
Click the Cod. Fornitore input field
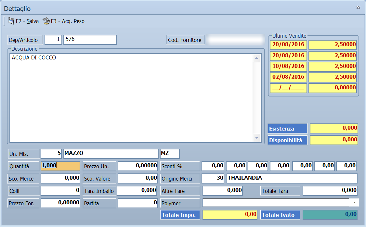coord(236,40)
